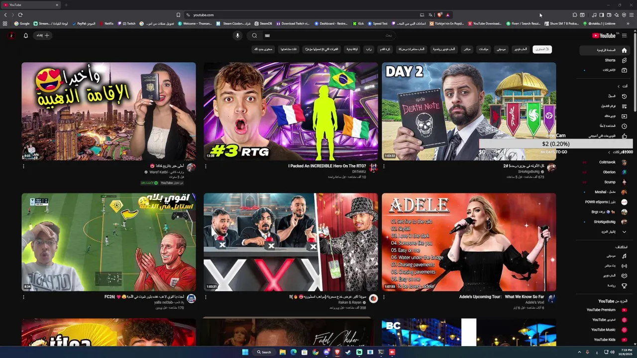Image resolution: width=637 pixels, height=358 pixels.
Task: Click the Create plus button
Action: click(x=43, y=35)
